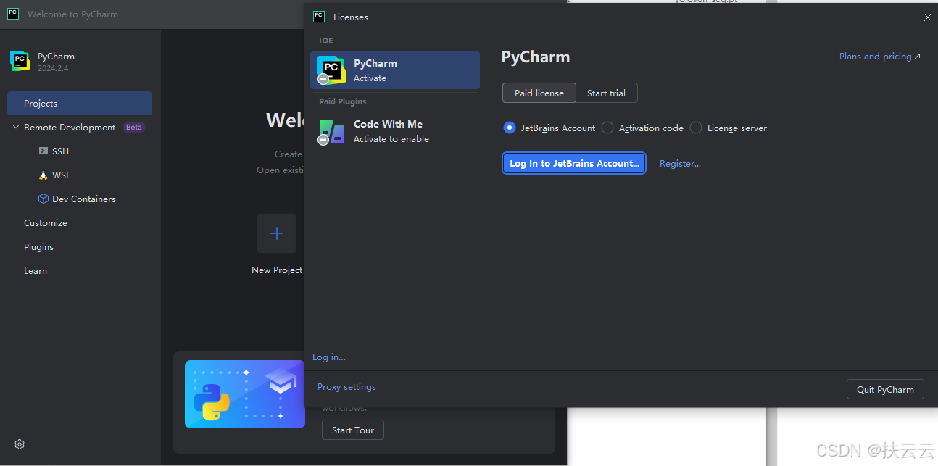Select Code With Me plugin entry

(395, 131)
